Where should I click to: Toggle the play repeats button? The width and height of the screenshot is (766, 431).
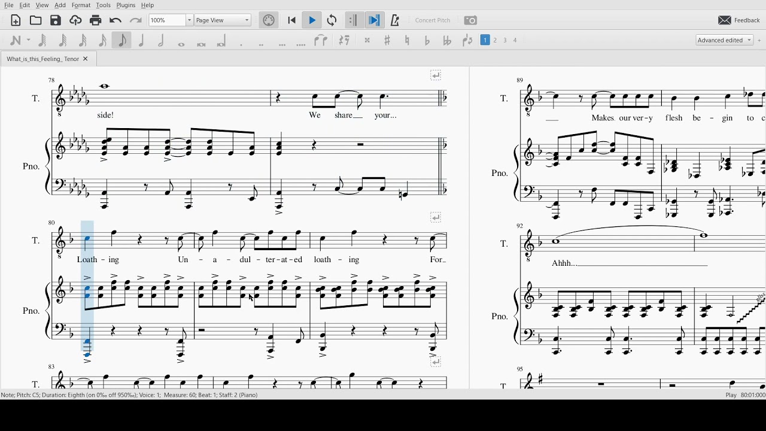pyautogui.click(x=354, y=20)
